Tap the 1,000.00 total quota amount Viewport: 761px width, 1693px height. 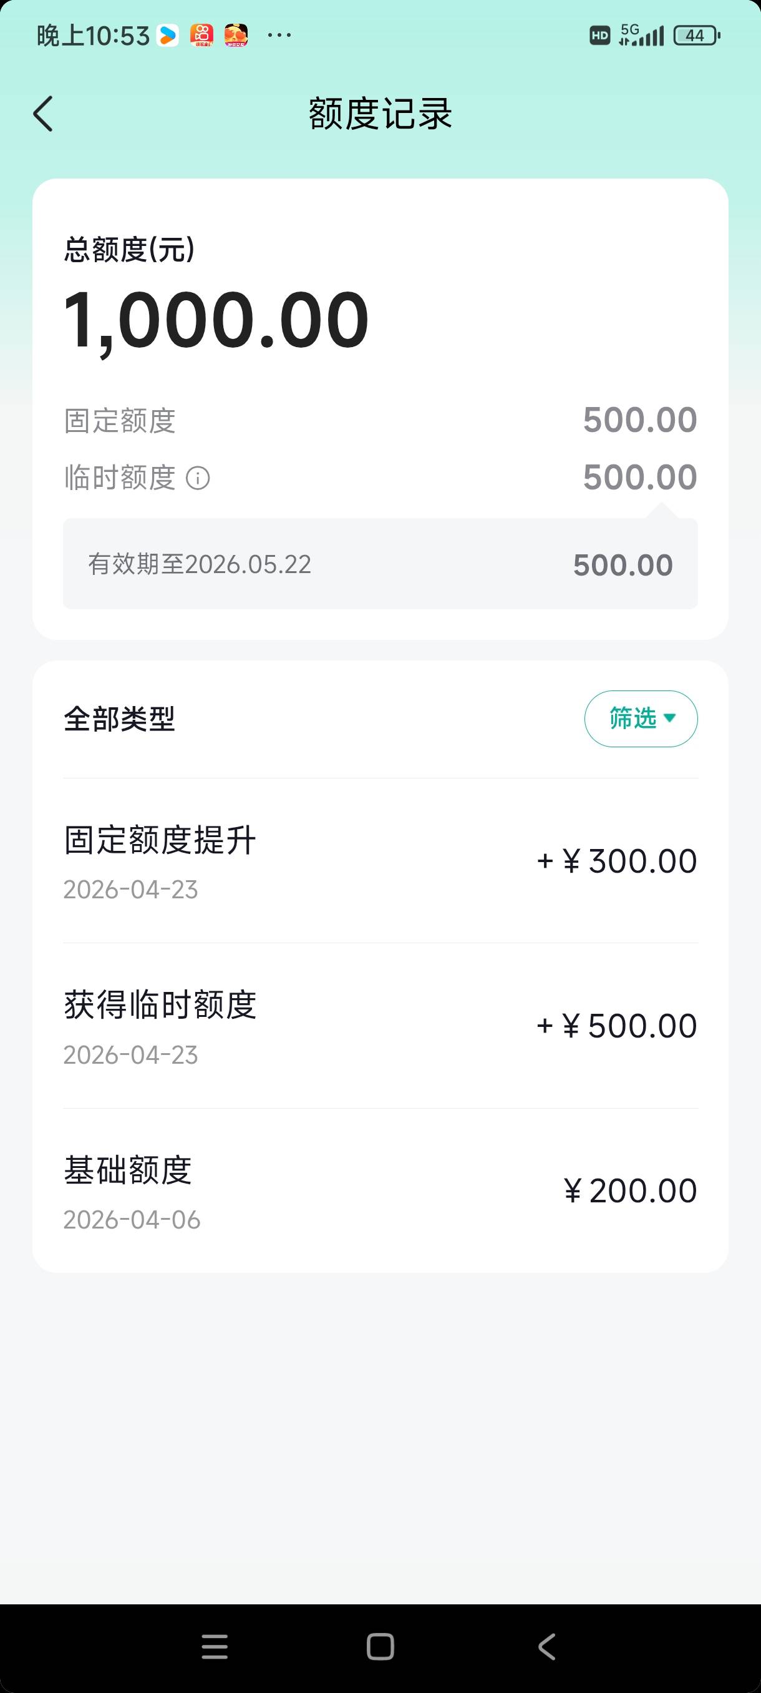216,321
